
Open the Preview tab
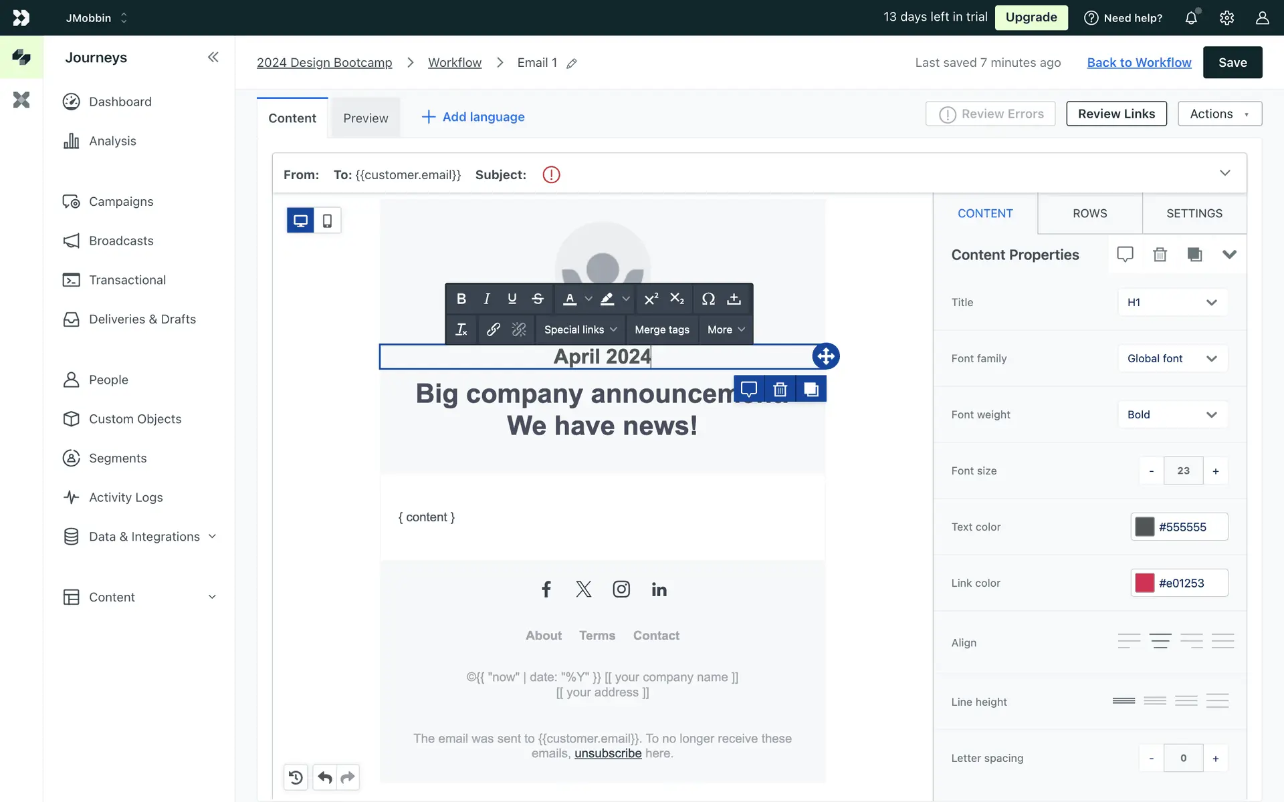pos(365,118)
